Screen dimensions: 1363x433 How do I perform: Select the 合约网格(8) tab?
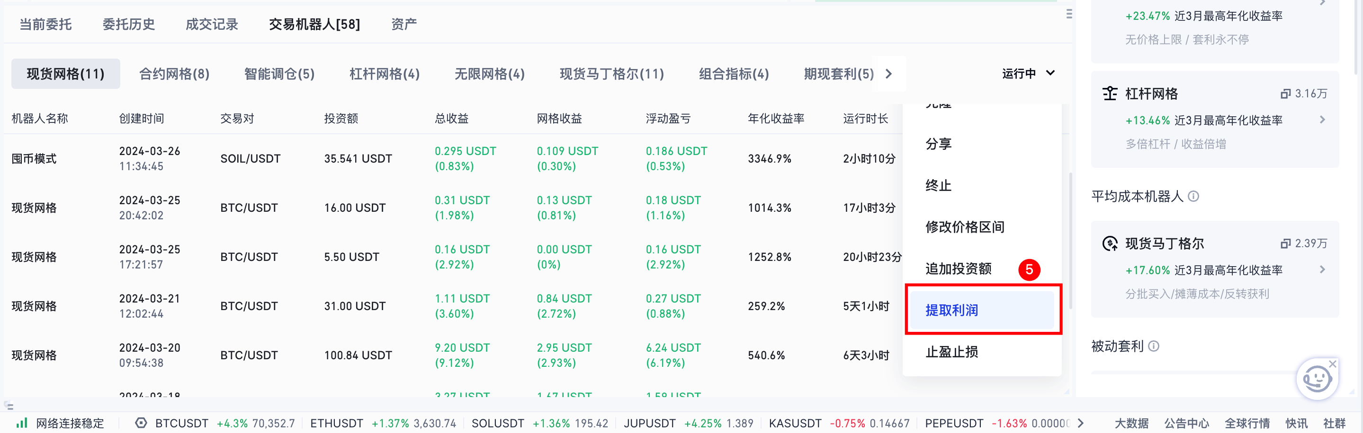pos(174,74)
